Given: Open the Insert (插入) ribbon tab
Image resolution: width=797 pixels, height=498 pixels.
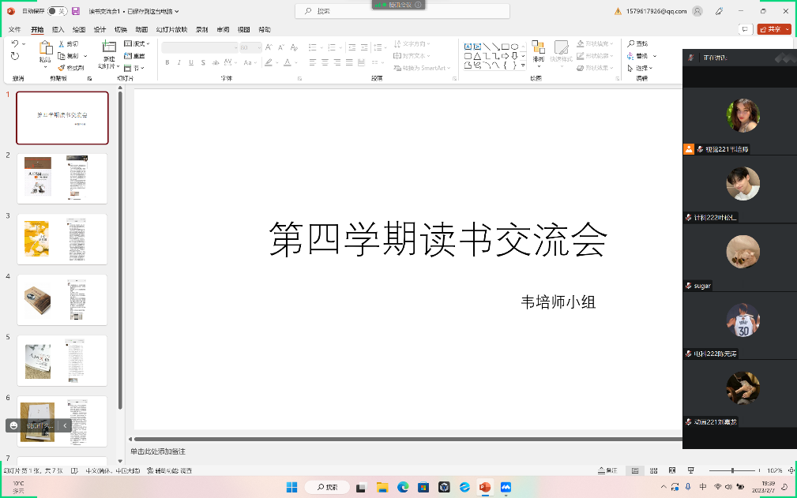Looking at the screenshot, I should coord(58,29).
